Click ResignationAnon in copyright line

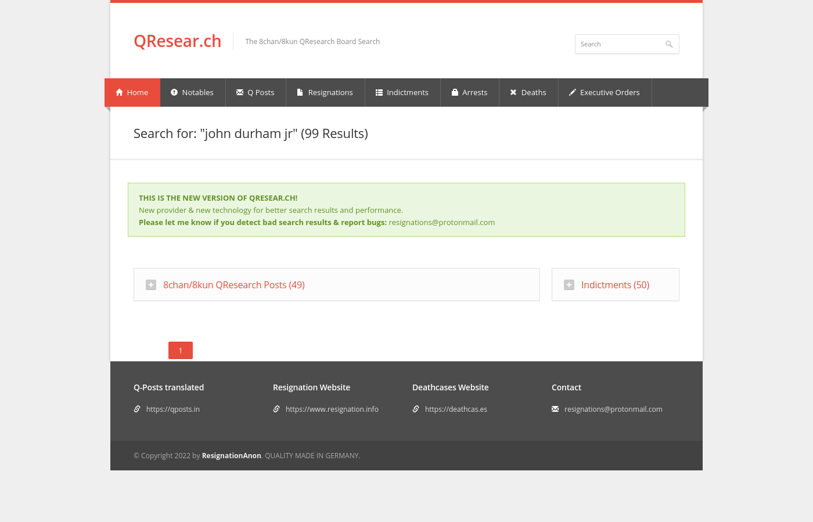point(232,455)
